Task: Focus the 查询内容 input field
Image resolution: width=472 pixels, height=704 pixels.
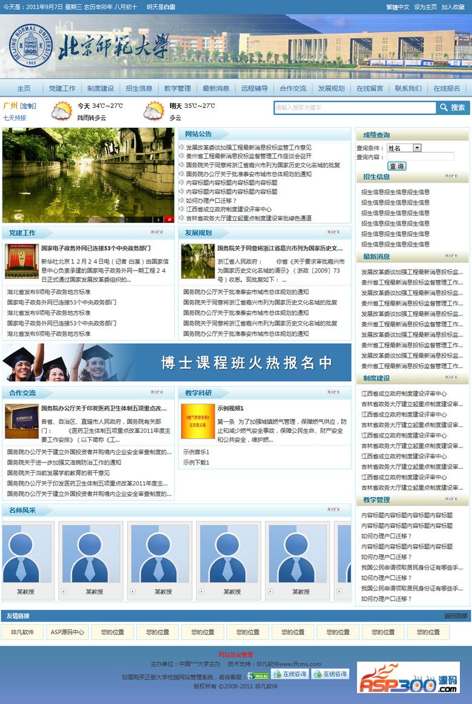Action: click(x=421, y=157)
